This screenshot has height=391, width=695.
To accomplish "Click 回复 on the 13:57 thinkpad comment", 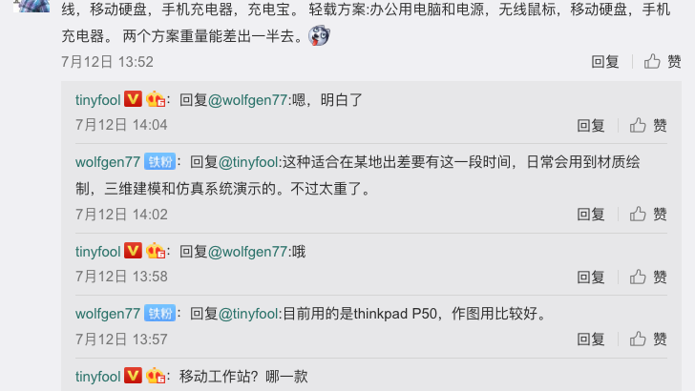I will [591, 340].
